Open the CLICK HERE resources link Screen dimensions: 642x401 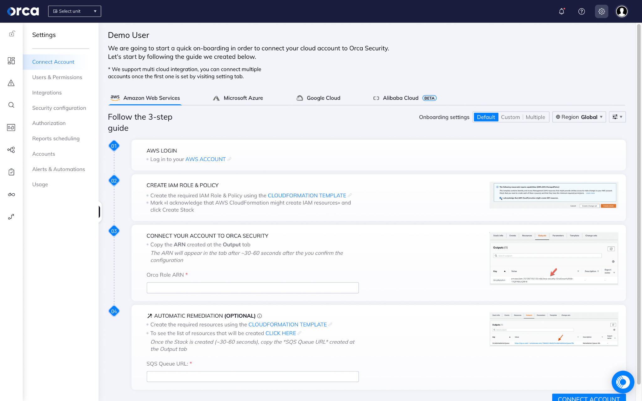(x=281, y=333)
